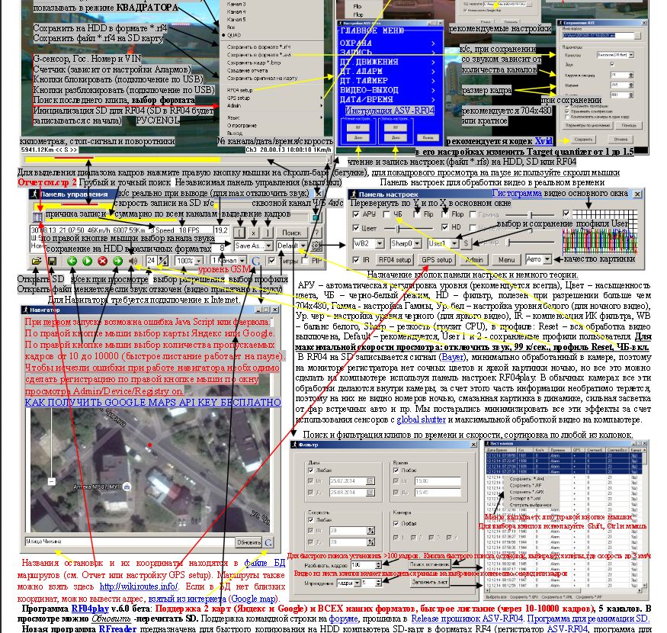Click the report table icon in control panel
The height and width of the screenshot is (633, 667).
coord(37,217)
